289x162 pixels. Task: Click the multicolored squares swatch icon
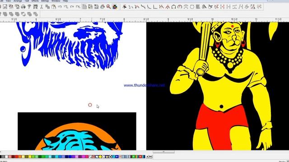tap(115, 7)
